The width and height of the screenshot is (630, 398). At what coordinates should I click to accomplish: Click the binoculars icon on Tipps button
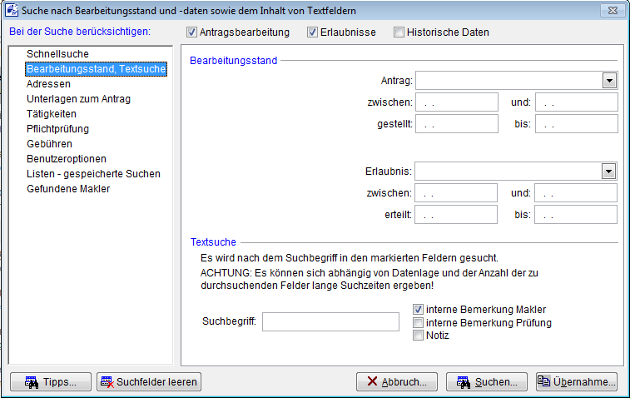pos(32,382)
